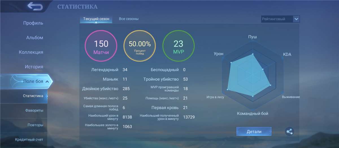Select the Статистика submenu item
Screen dimensions: 339x148
tap(33, 96)
